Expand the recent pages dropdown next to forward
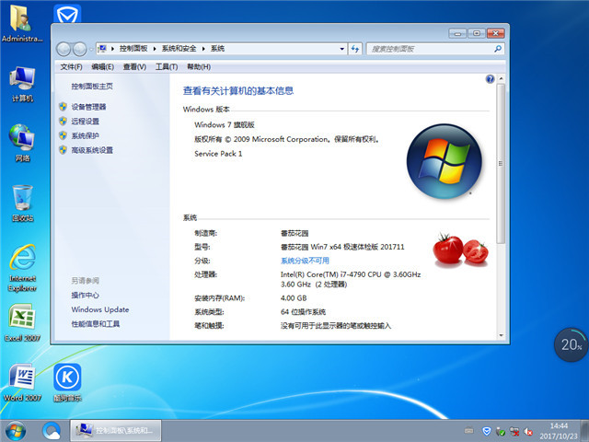This screenshot has width=589, height=442. 90,49
